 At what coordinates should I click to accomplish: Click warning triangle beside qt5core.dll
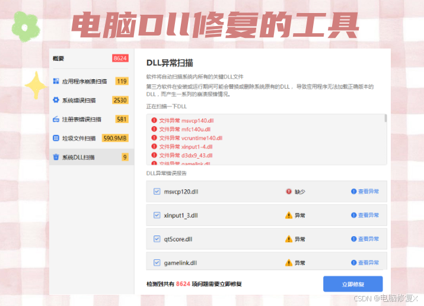(289, 239)
